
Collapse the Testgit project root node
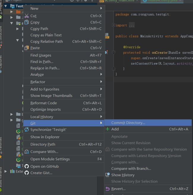6,6
